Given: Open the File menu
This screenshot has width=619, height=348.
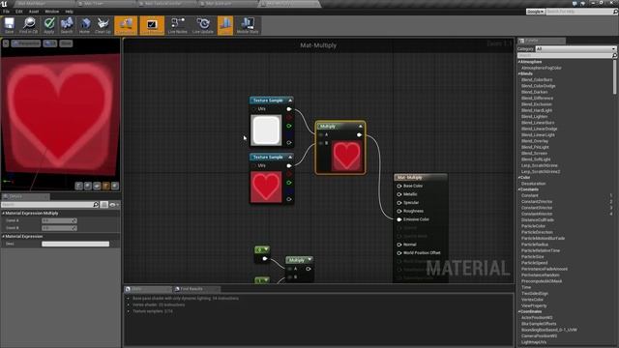Looking at the screenshot, I should coord(7,12).
